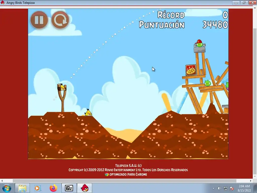Open the Windows Start menu
Viewport: 257px width, 193px height.
coord(7,188)
